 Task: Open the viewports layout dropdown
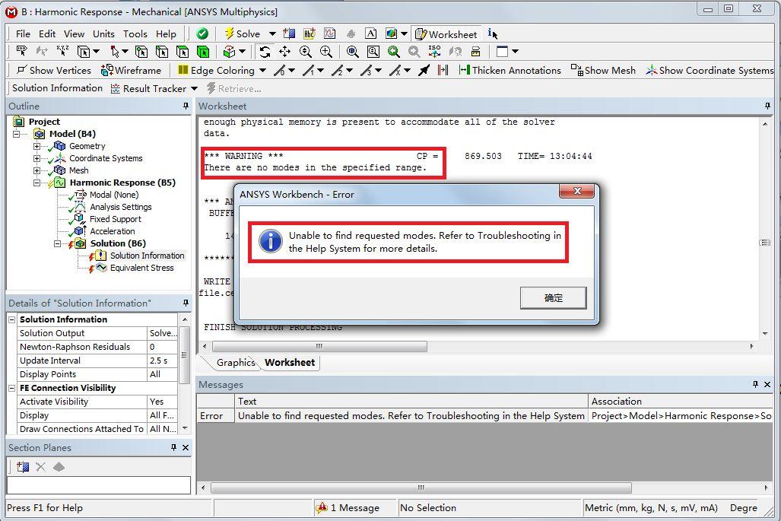pyautogui.click(x=515, y=52)
